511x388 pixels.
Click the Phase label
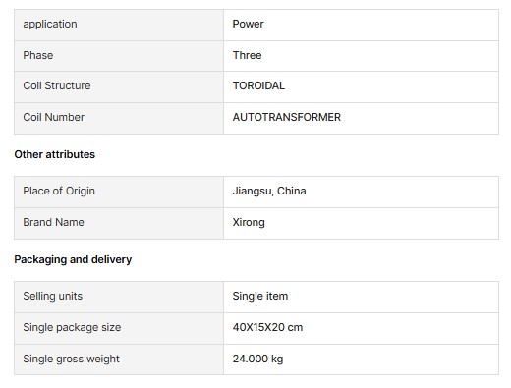coord(38,55)
